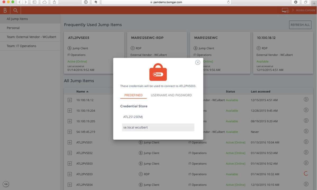Open the Personal jump group

tap(30, 28)
